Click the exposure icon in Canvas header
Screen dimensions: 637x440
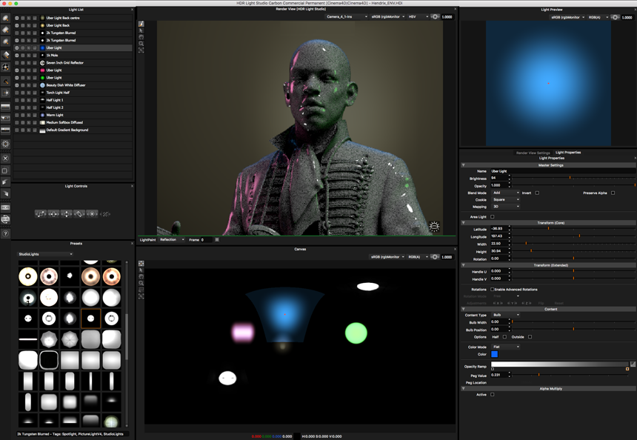click(x=435, y=257)
